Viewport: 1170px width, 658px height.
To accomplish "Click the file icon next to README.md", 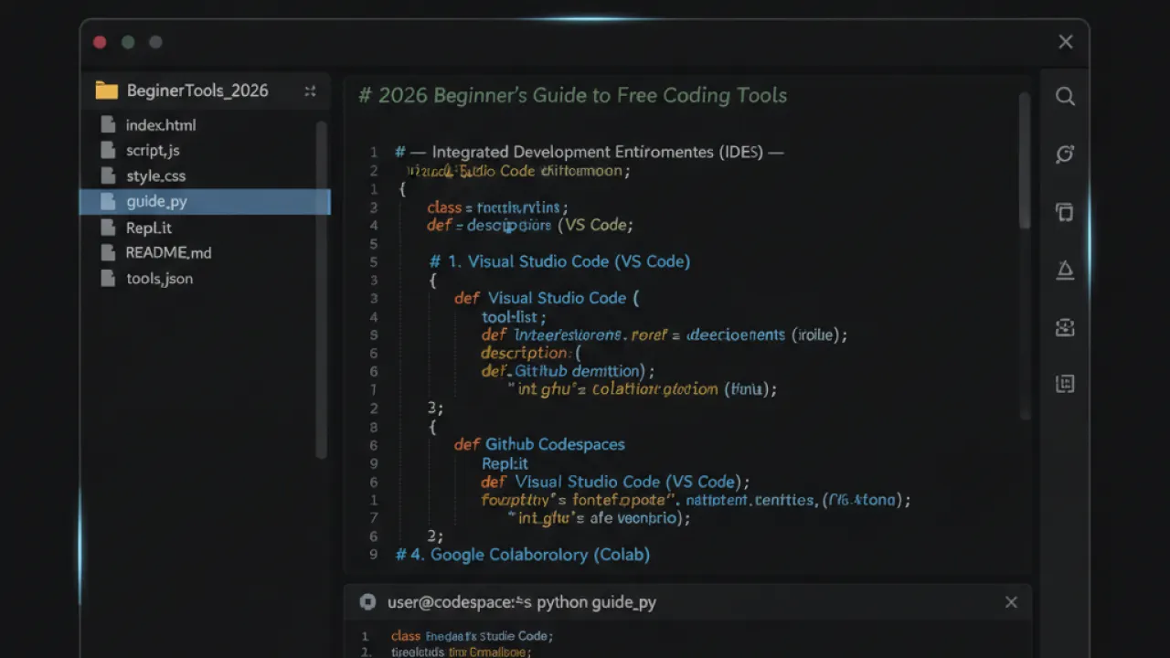I will [x=108, y=253].
